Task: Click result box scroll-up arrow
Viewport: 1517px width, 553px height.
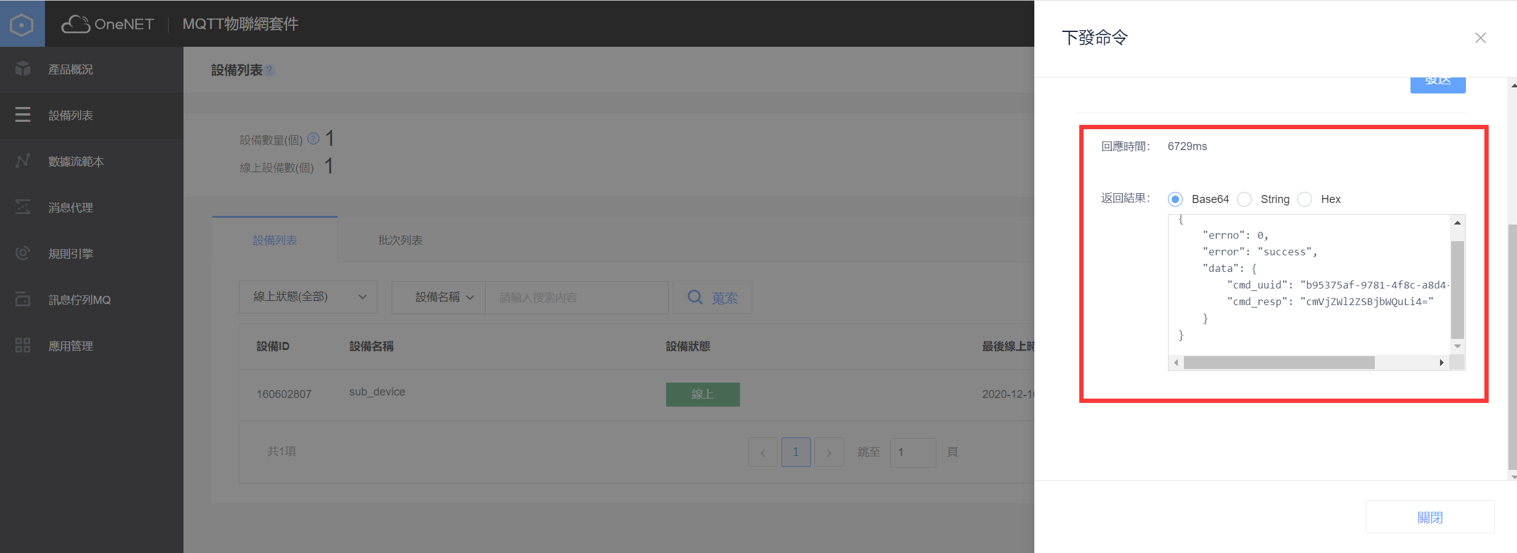Action: click(1457, 223)
